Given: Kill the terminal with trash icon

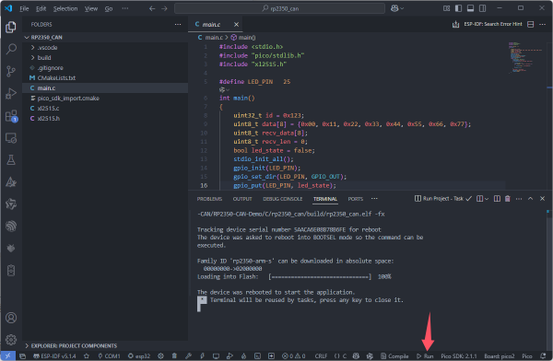Looking at the screenshot, I should 508,199.
